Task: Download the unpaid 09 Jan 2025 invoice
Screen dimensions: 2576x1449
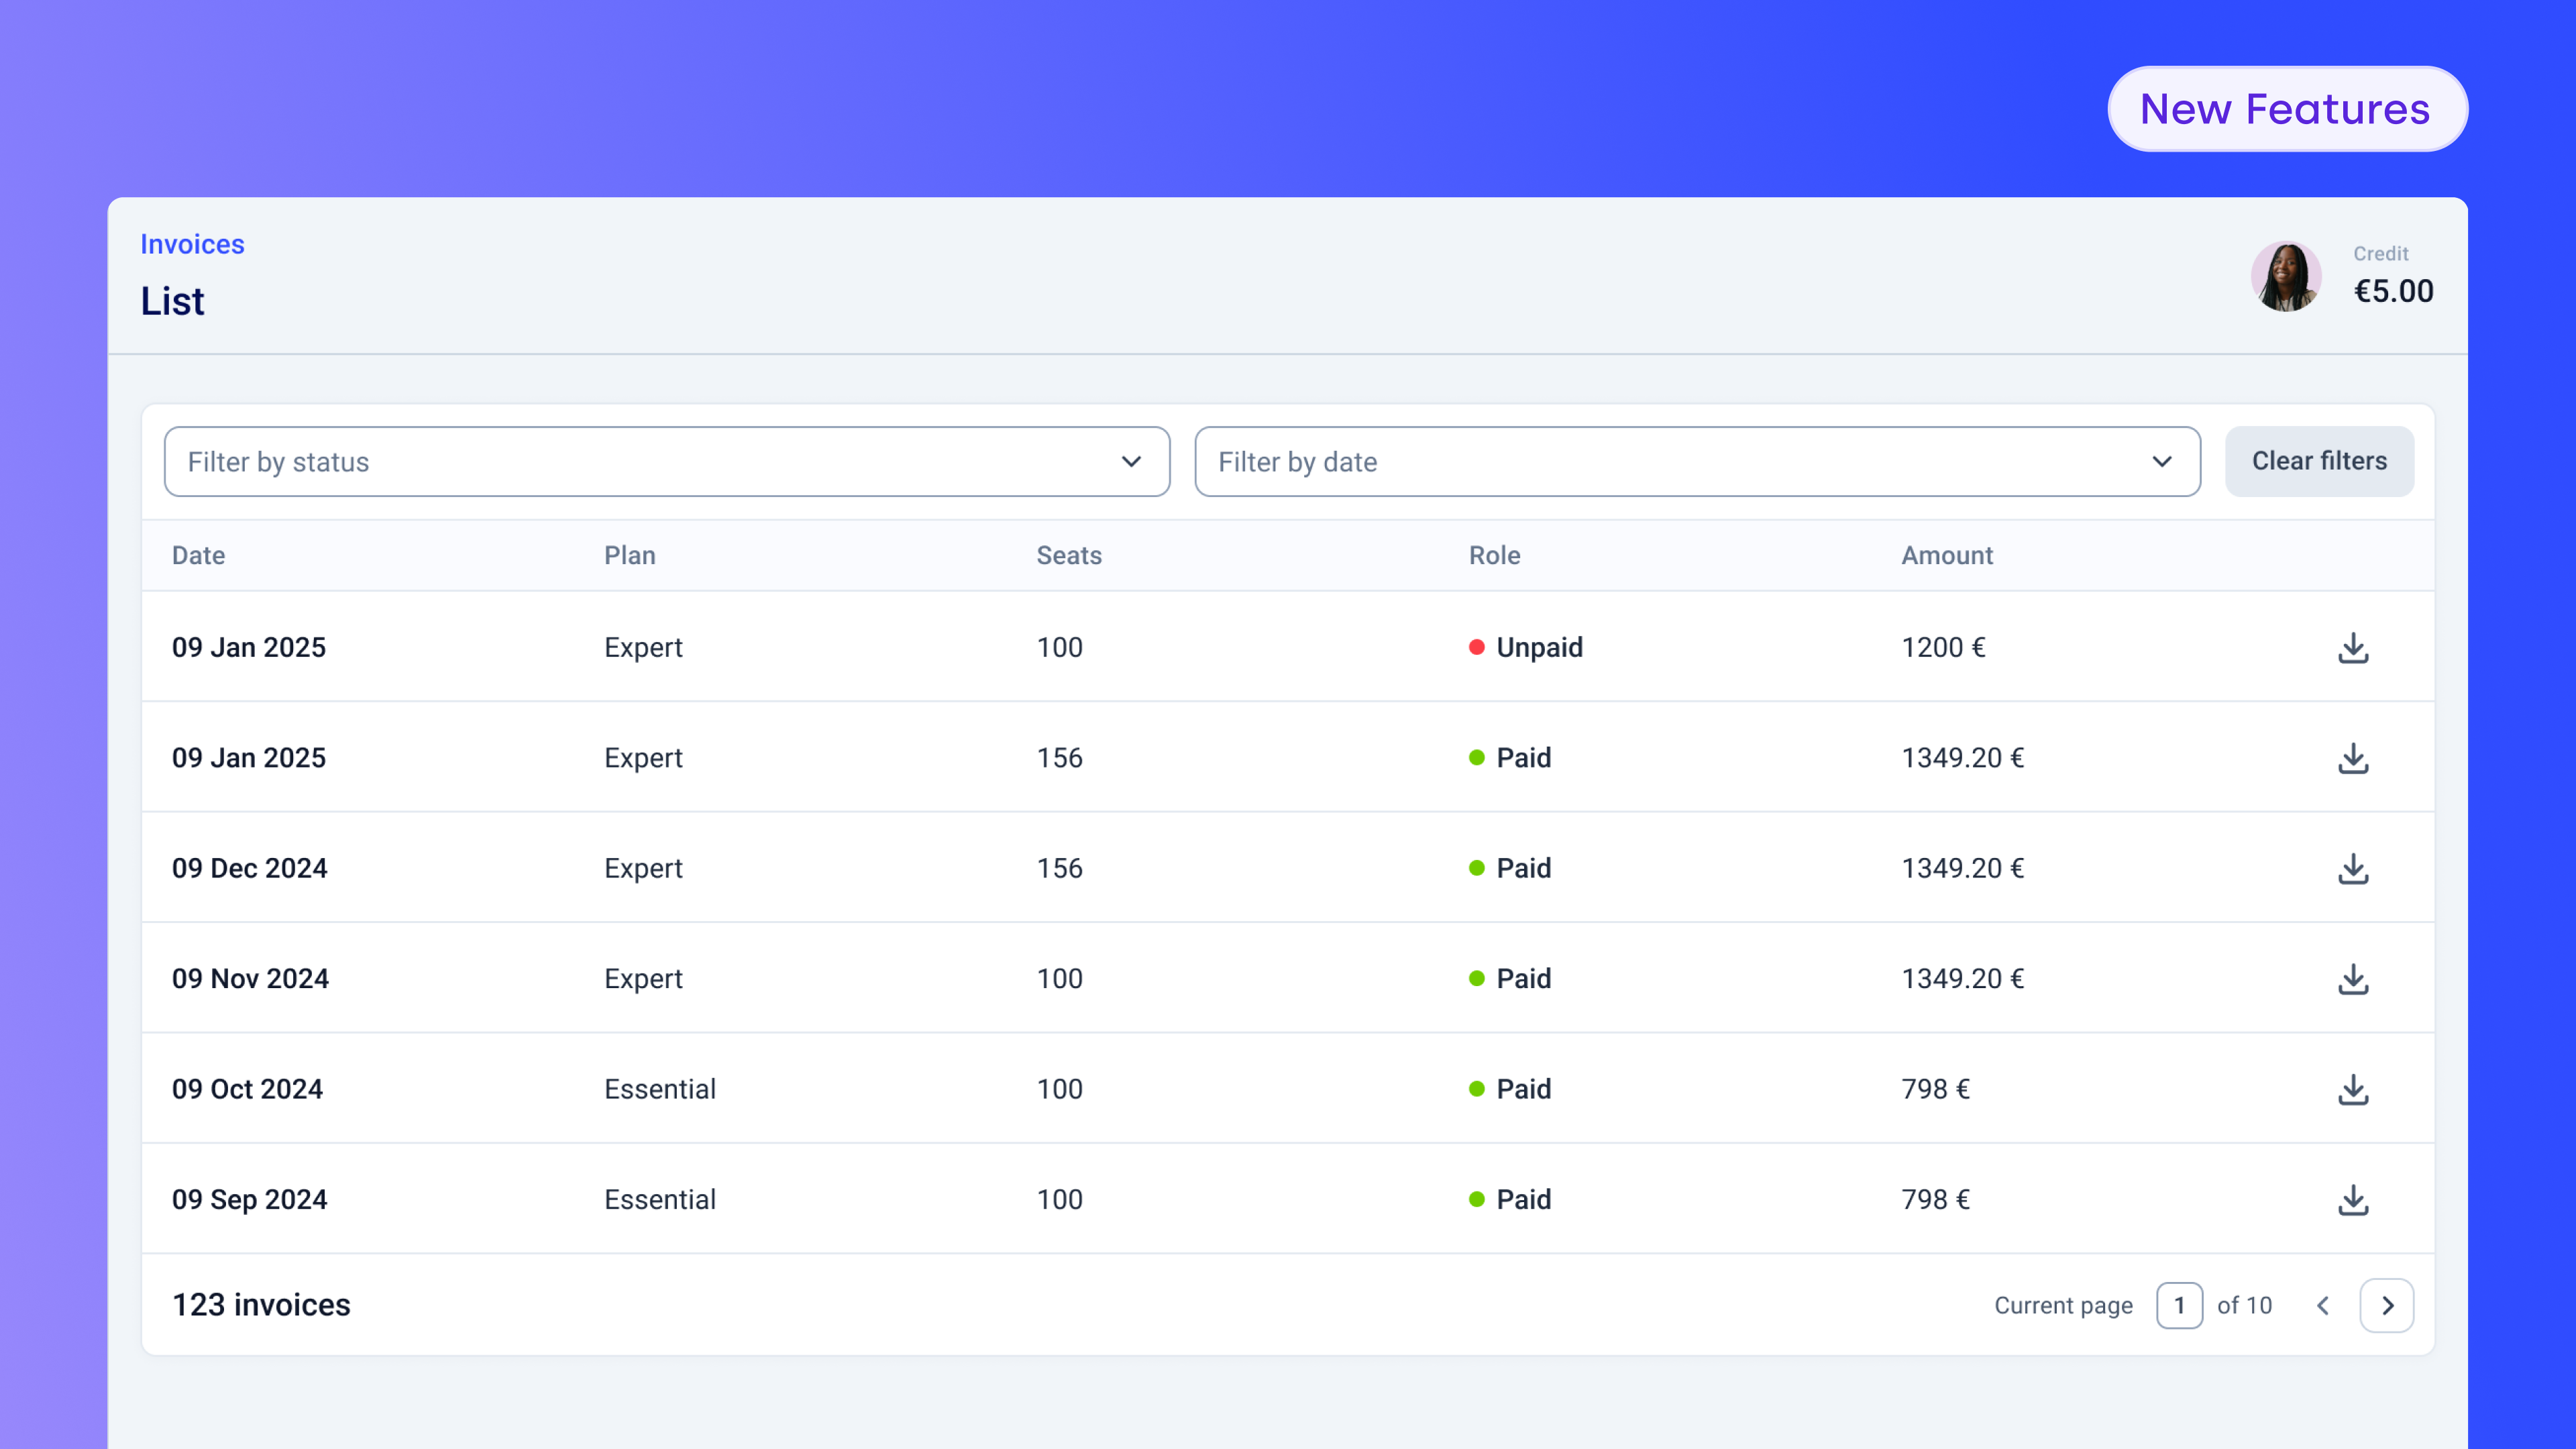Action: (x=2353, y=648)
